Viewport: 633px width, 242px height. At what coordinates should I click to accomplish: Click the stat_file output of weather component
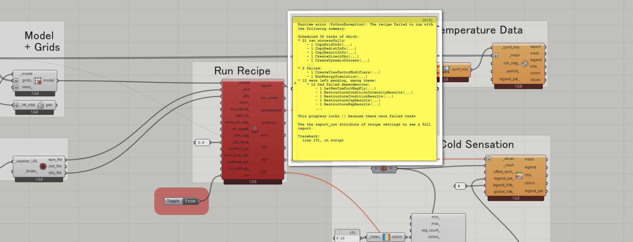click(x=55, y=166)
